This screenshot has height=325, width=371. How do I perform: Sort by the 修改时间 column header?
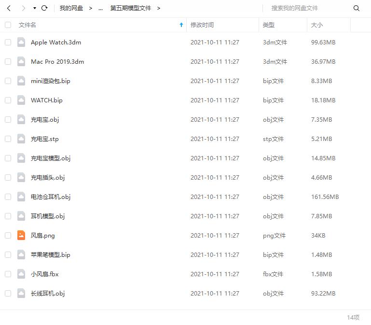click(x=202, y=25)
